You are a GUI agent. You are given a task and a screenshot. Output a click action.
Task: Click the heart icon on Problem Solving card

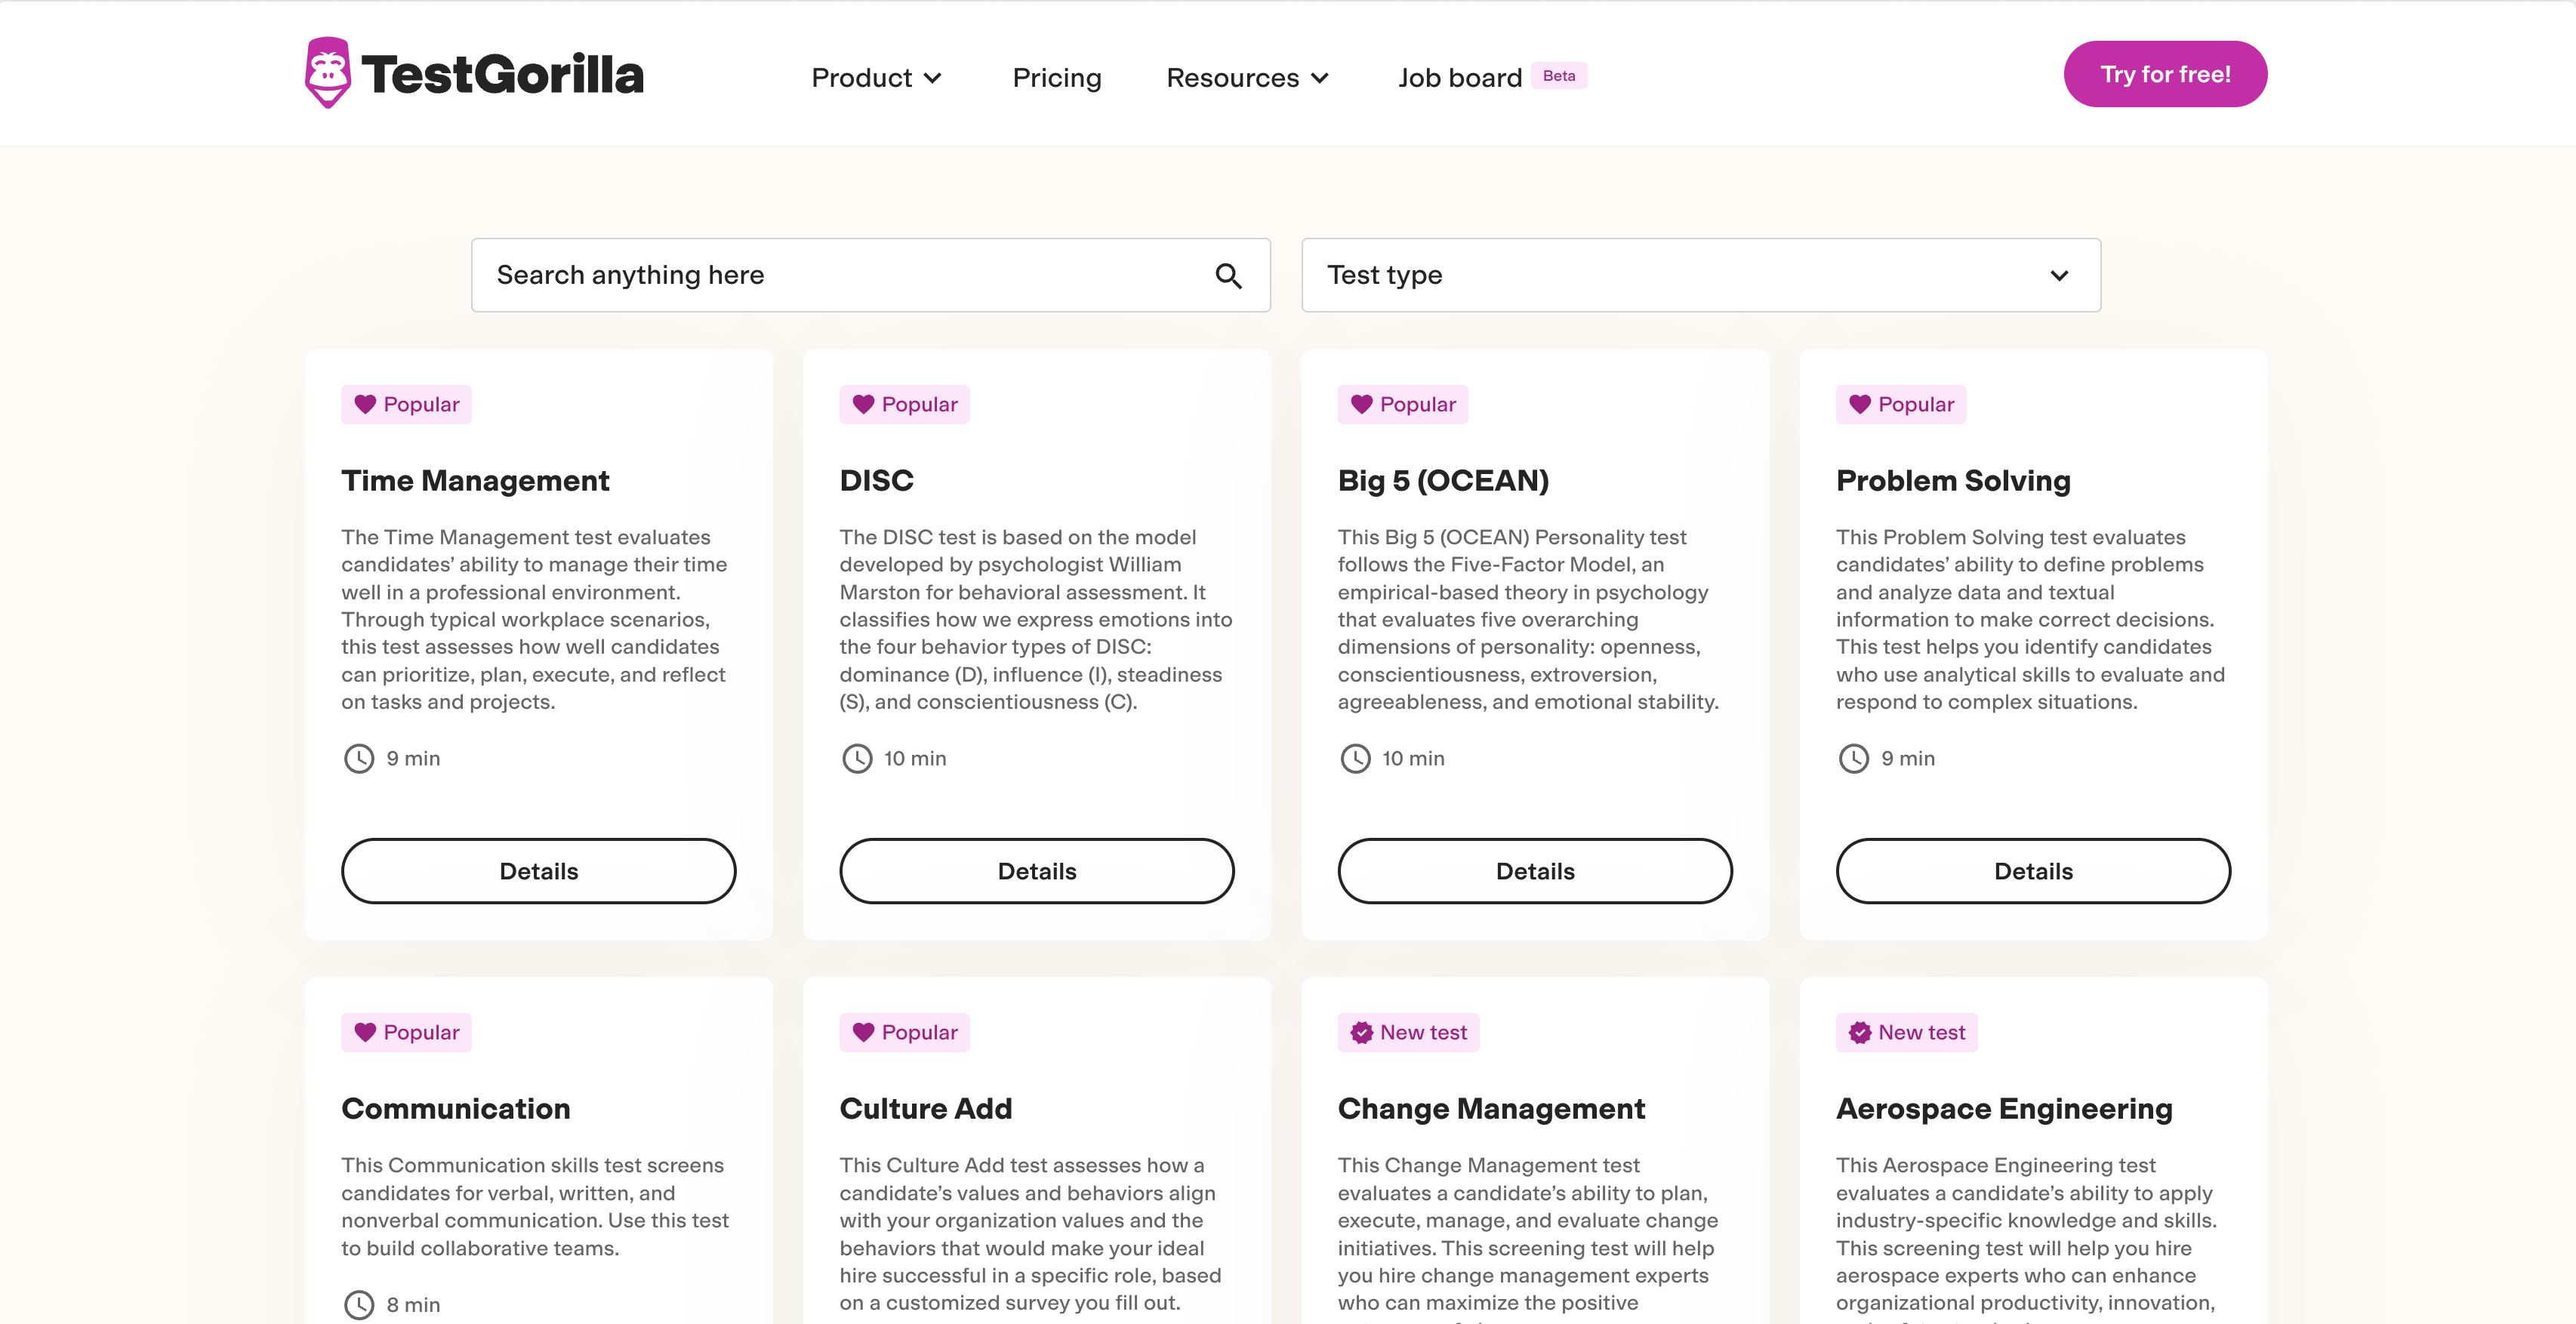pyautogui.click(x=1859, y=404)
